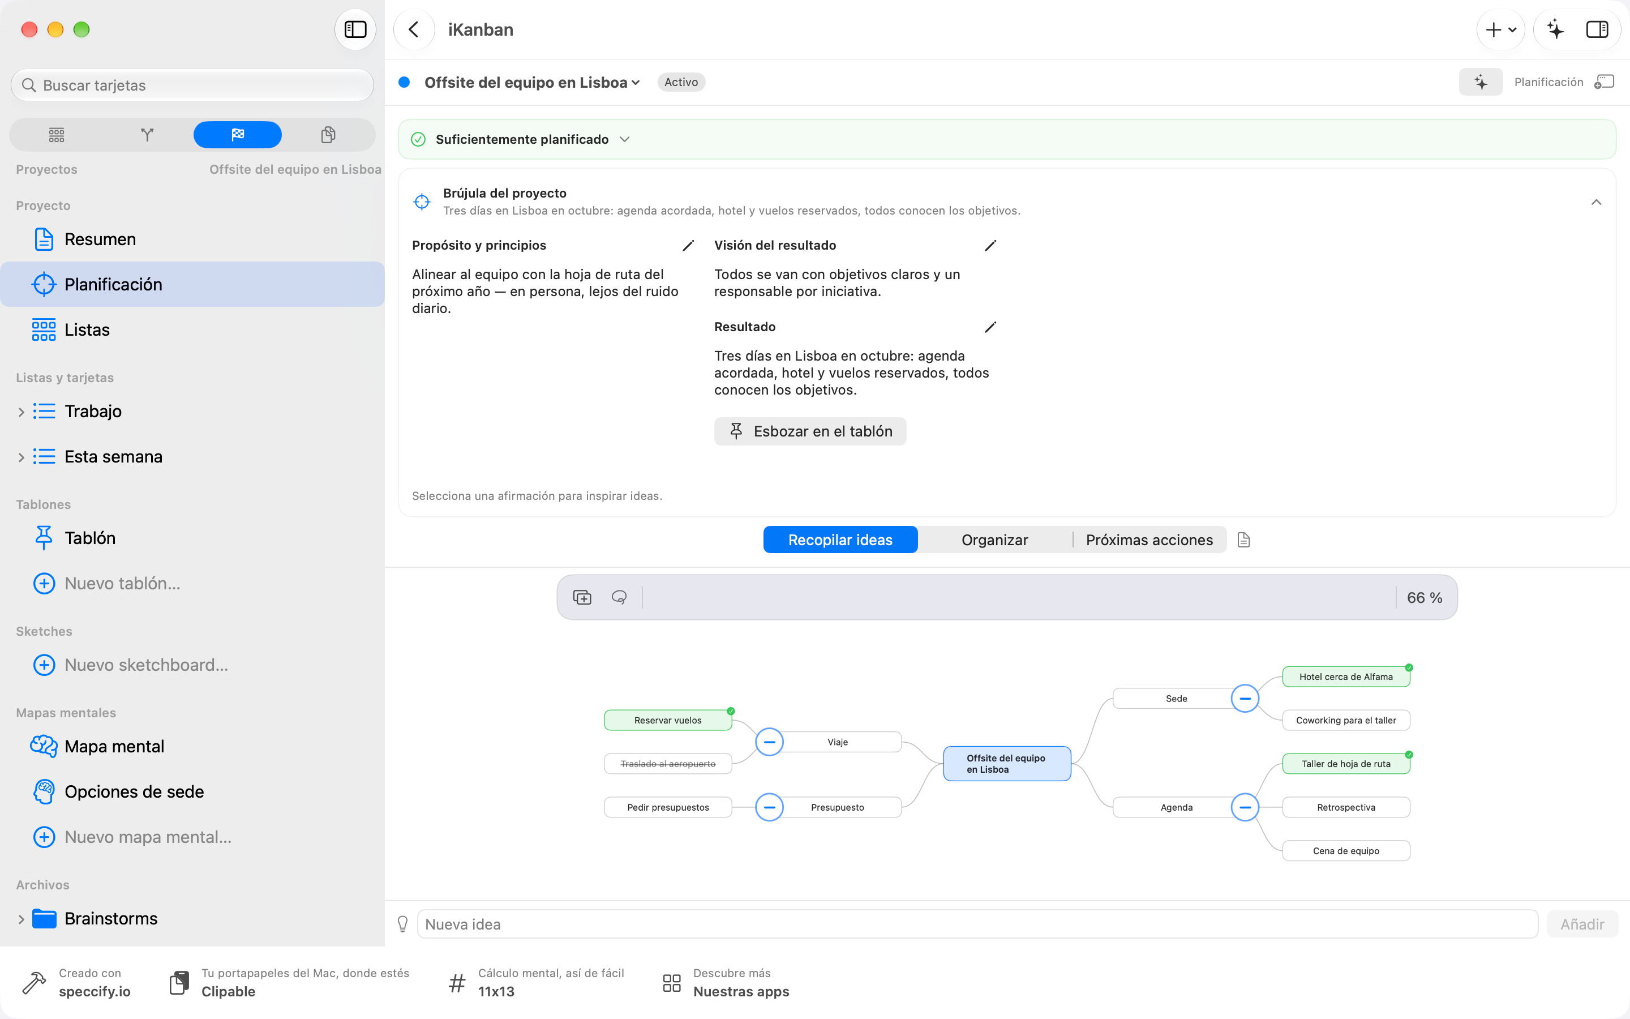
Task: Open the Offsite del equipo en Lisboa project dropdown
Action: 532,82
